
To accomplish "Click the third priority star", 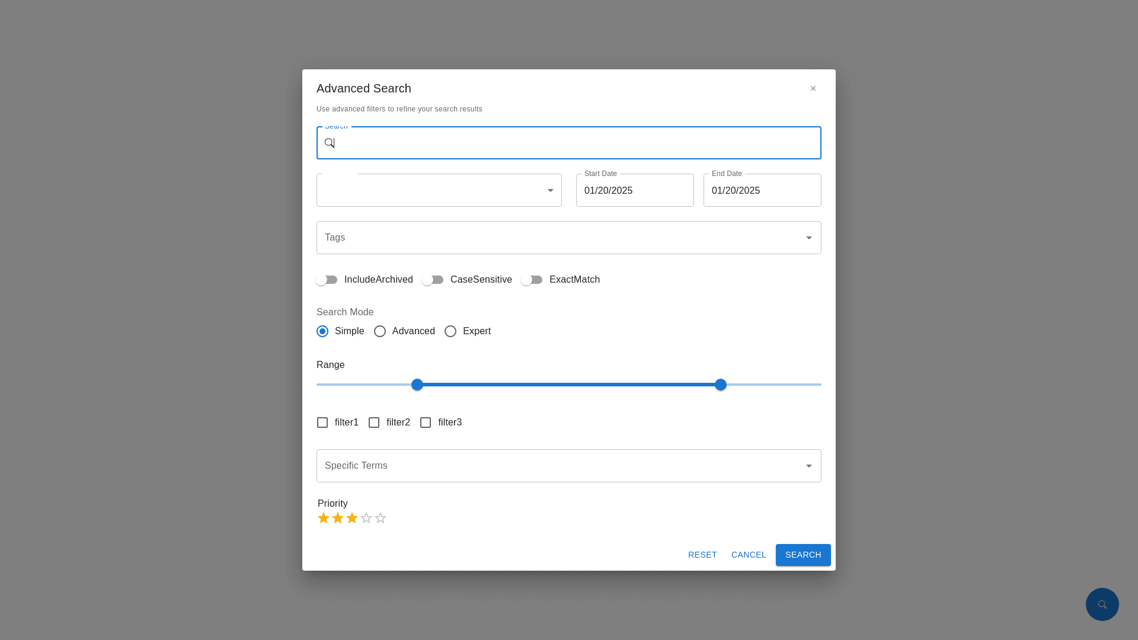I will click(x=352, y=519).
